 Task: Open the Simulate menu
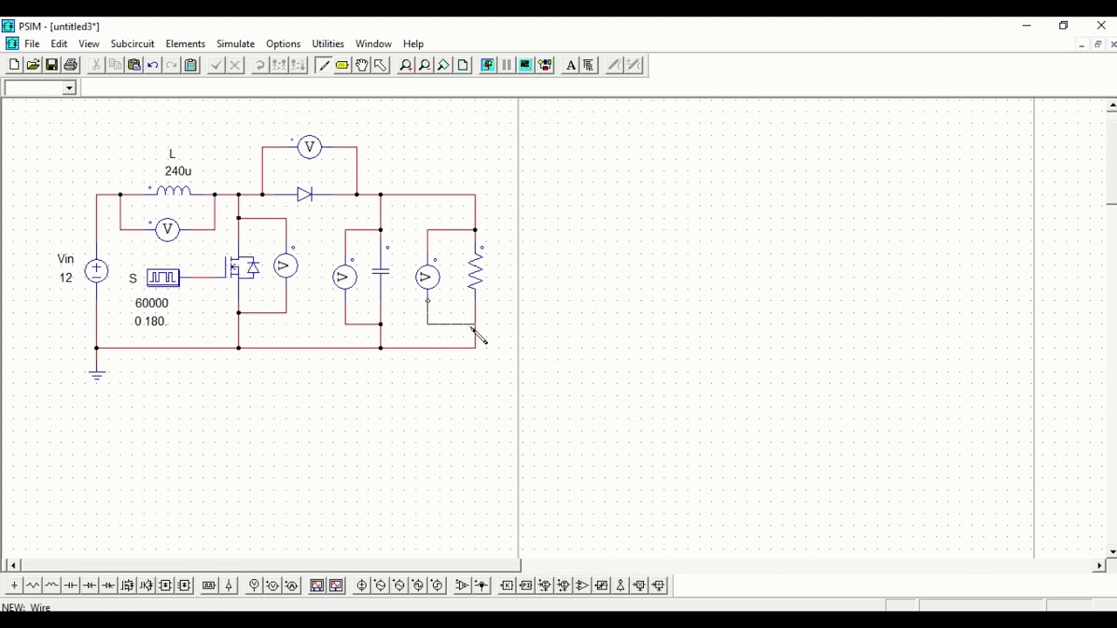[x=236, y=44]
